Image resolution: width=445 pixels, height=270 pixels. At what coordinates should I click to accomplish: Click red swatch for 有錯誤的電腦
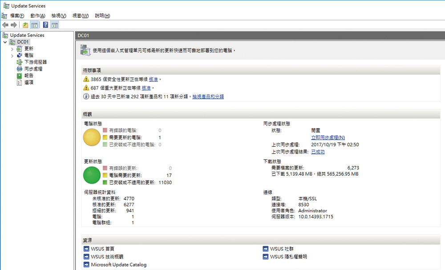pyautogui.click(x=105, y=130)
